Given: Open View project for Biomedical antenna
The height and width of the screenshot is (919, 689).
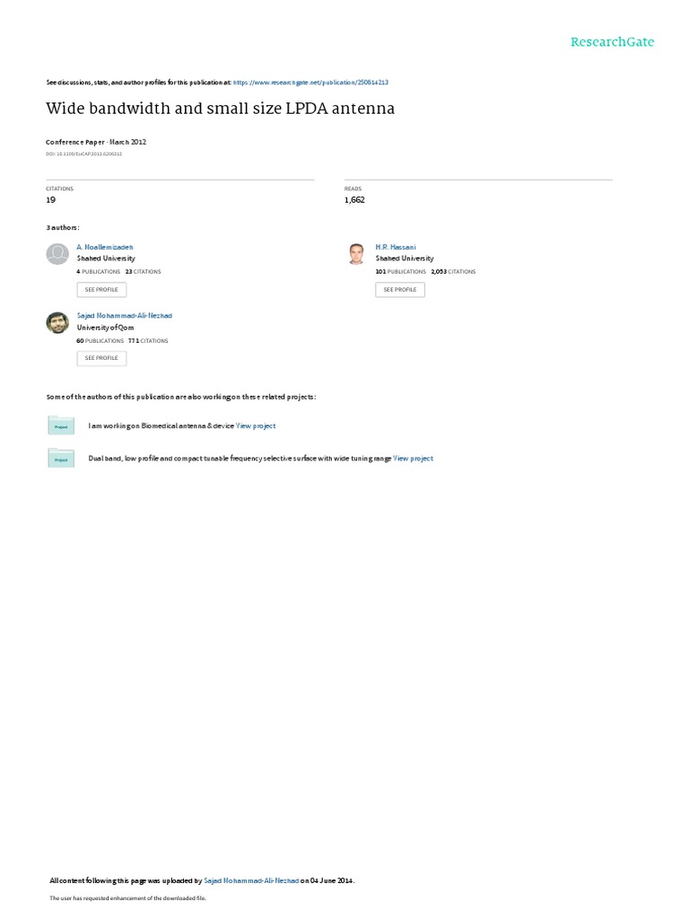Looking at the screenshot, I should click(x=256, y=426).
